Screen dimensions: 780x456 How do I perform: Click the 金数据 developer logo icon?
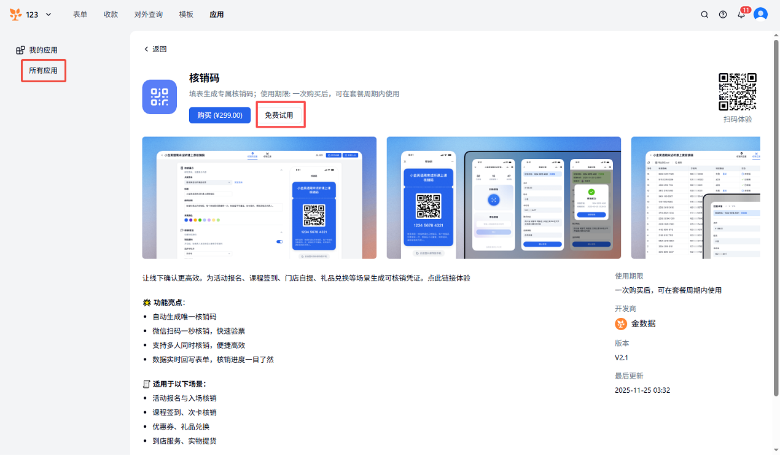pyautogui.click(x=621, y=323)
